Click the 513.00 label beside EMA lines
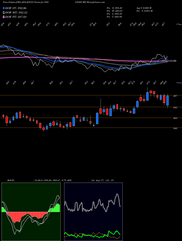Screen dimensions: 182x241 [x=172, y=61]
